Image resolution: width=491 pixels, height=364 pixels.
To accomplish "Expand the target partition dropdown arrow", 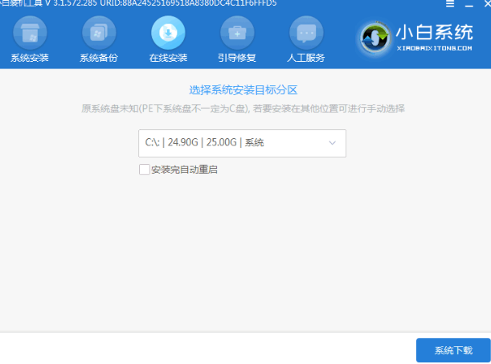I will pyautogui.click(x=332, y=143).
